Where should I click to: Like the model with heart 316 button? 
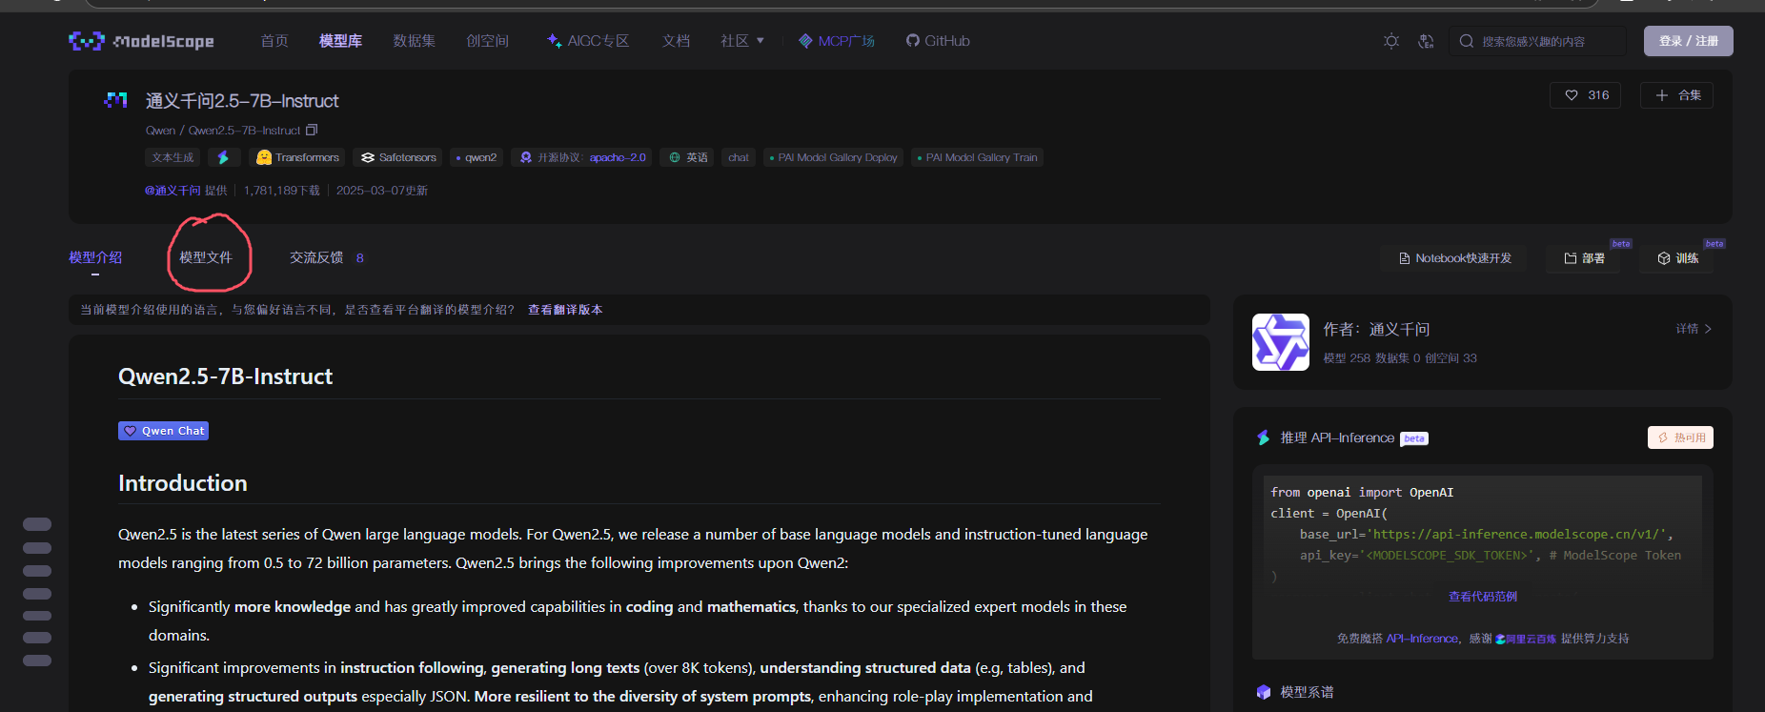tap(1586, 95)
